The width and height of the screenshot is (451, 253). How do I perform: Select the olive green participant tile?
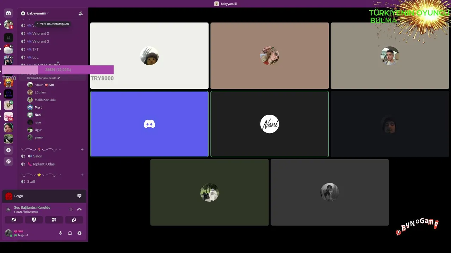pyautogui.click(x=209, y=192)
